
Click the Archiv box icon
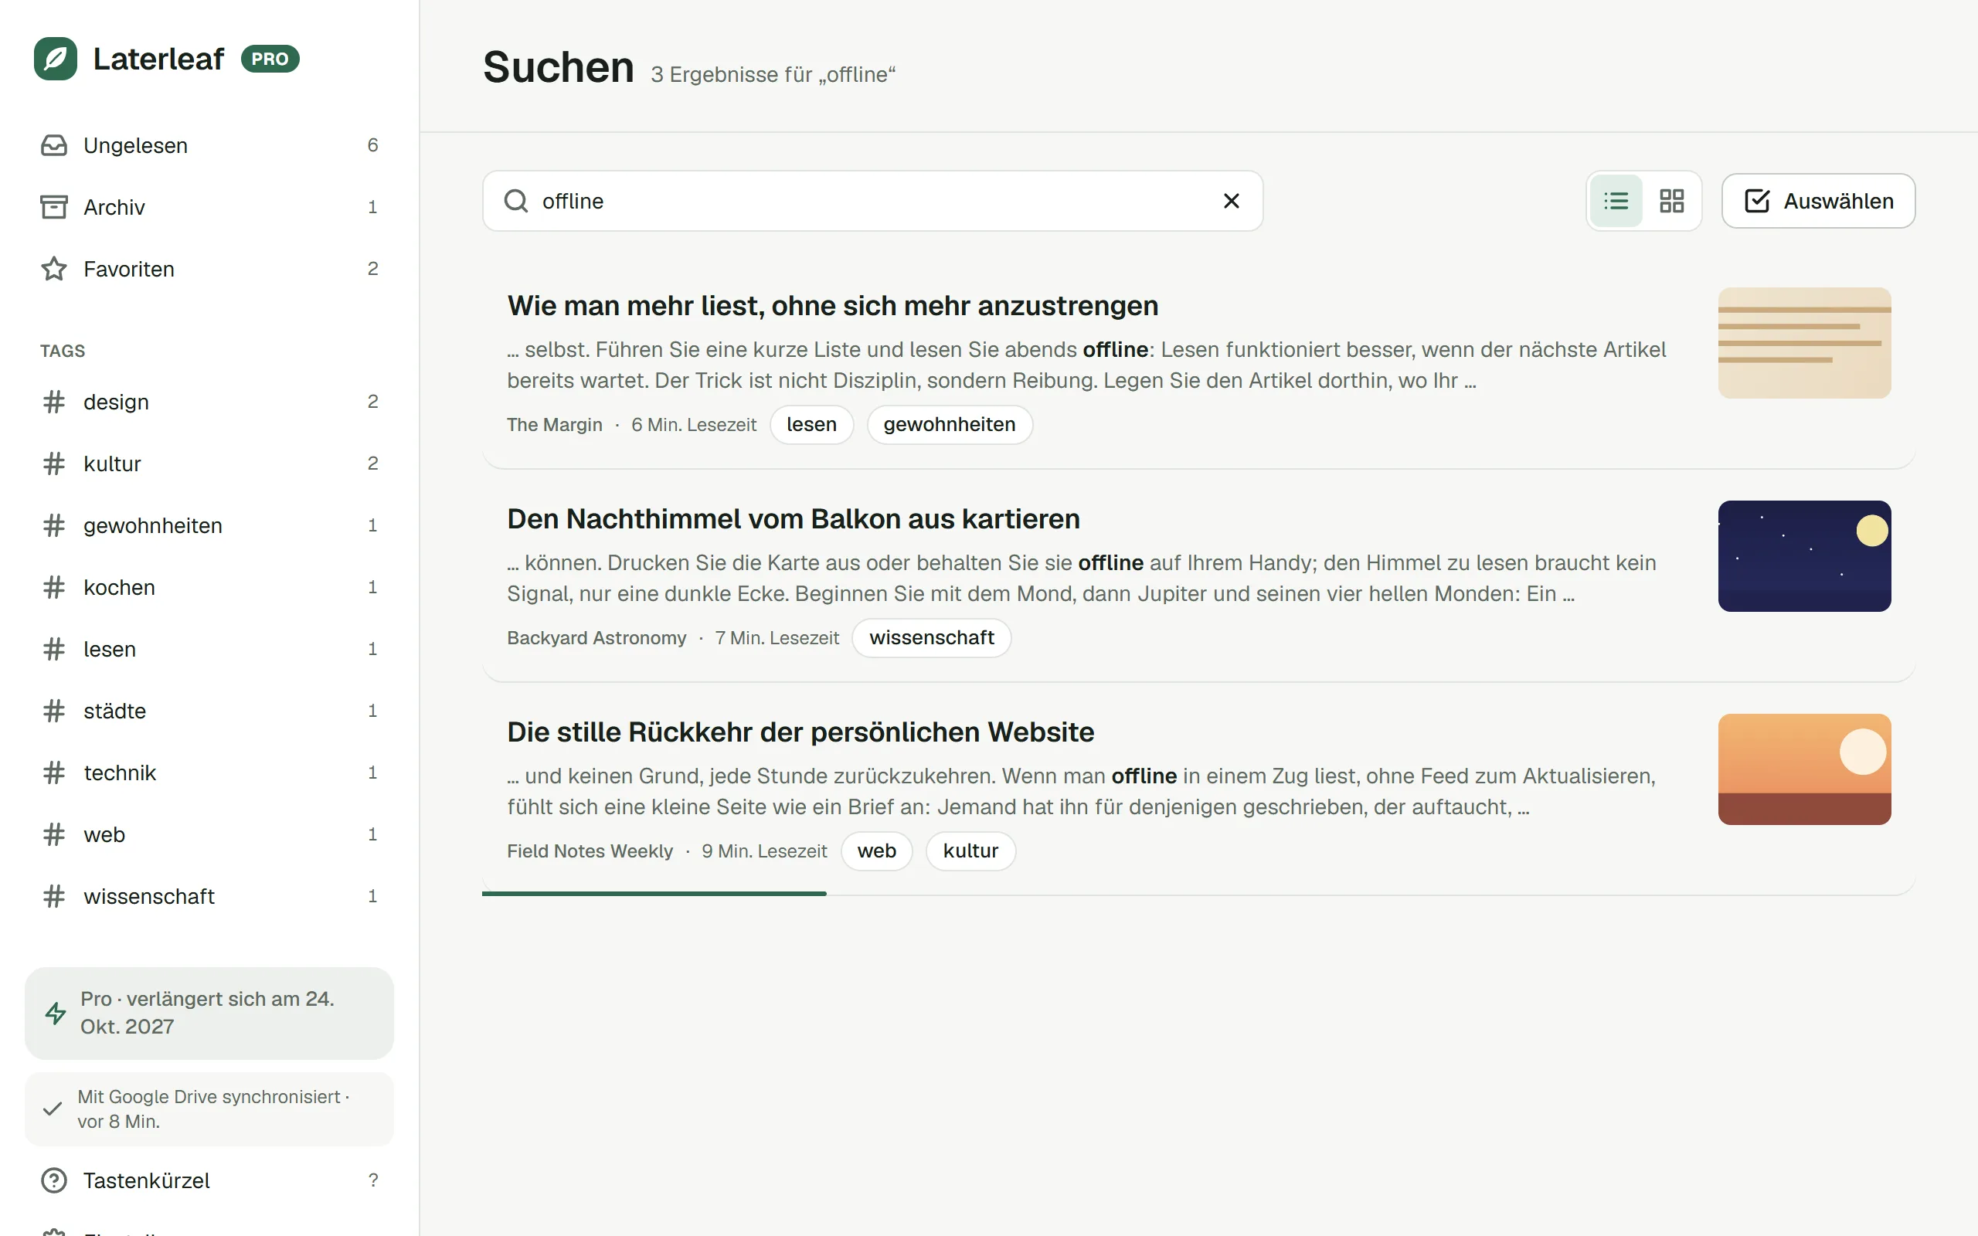pyautogui.click(x=54, y=207)
